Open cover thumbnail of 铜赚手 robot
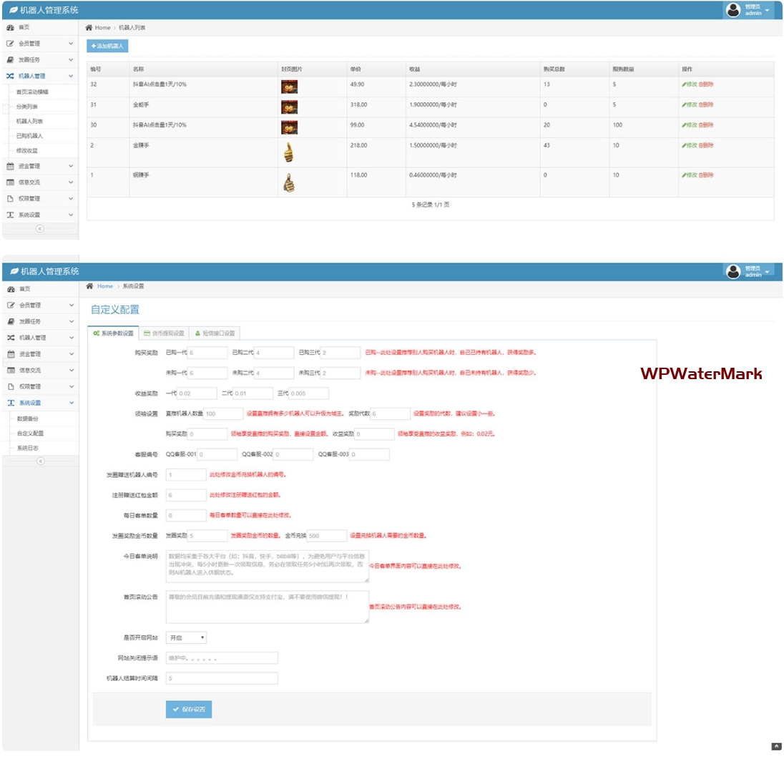784x759 pixels. [x=289, y=183]
